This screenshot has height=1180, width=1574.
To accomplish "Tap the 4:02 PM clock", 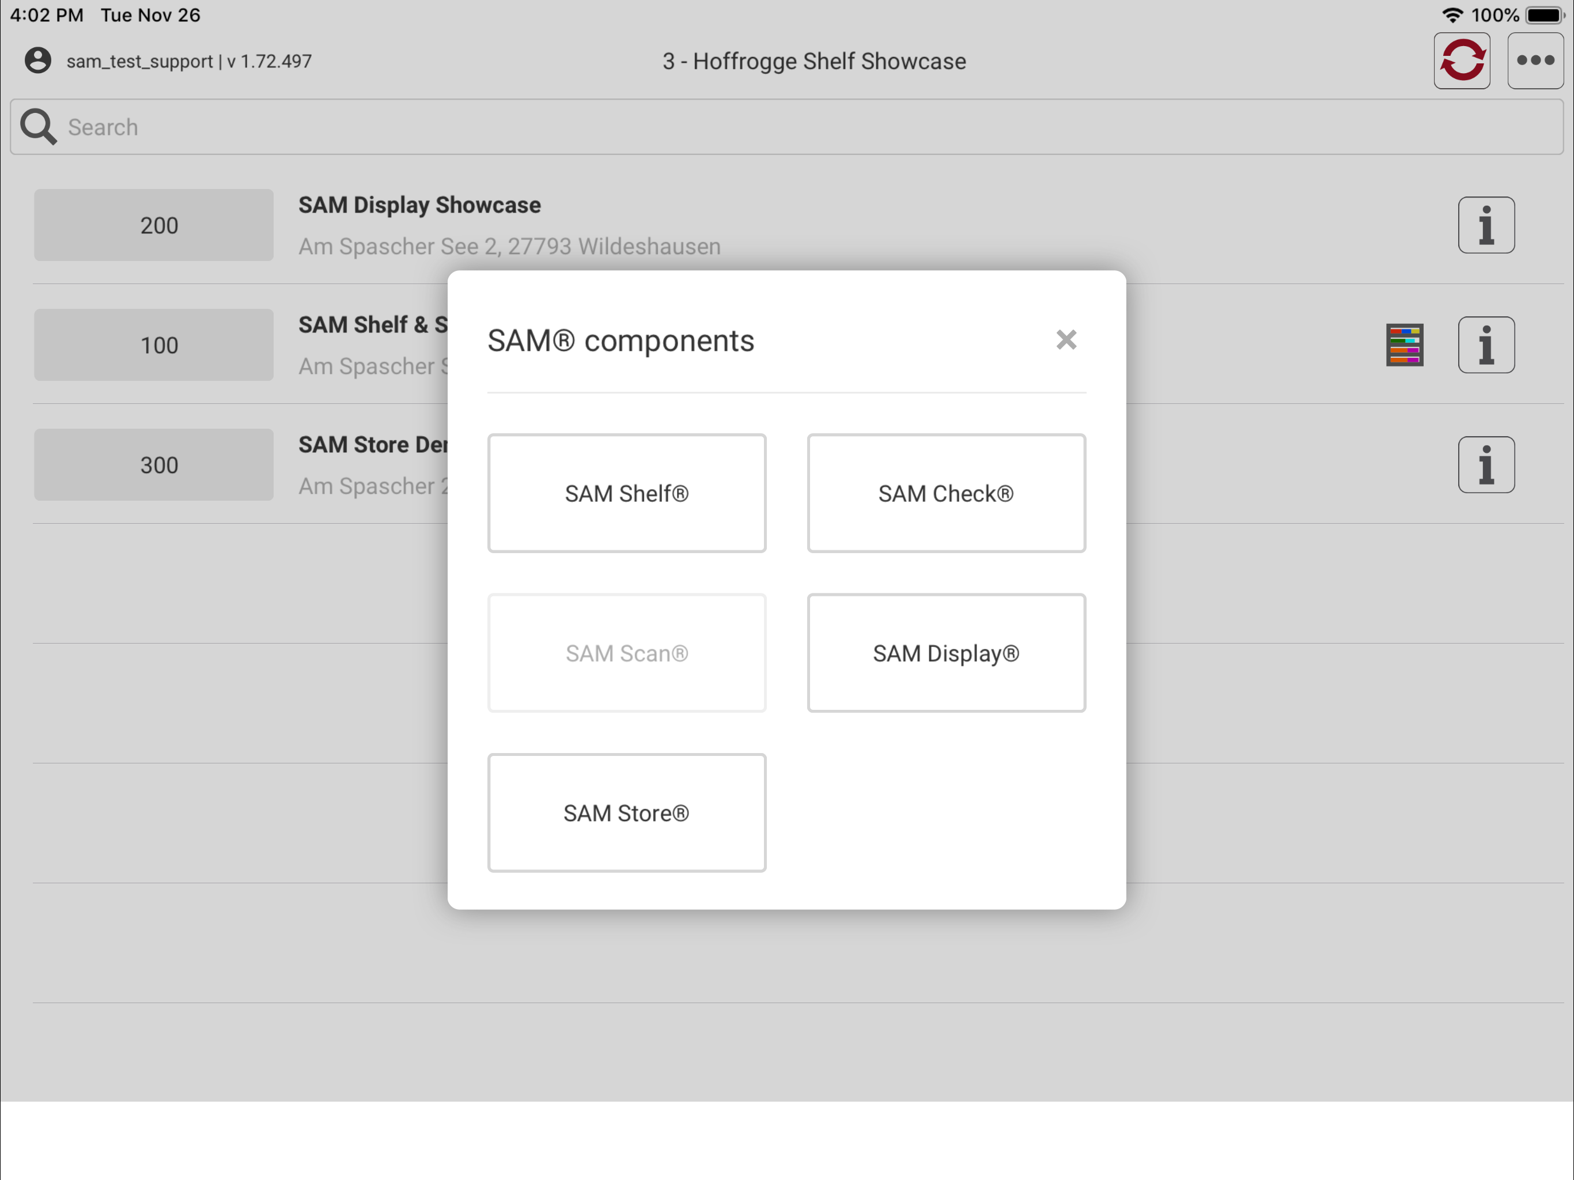I will (46, 15).
